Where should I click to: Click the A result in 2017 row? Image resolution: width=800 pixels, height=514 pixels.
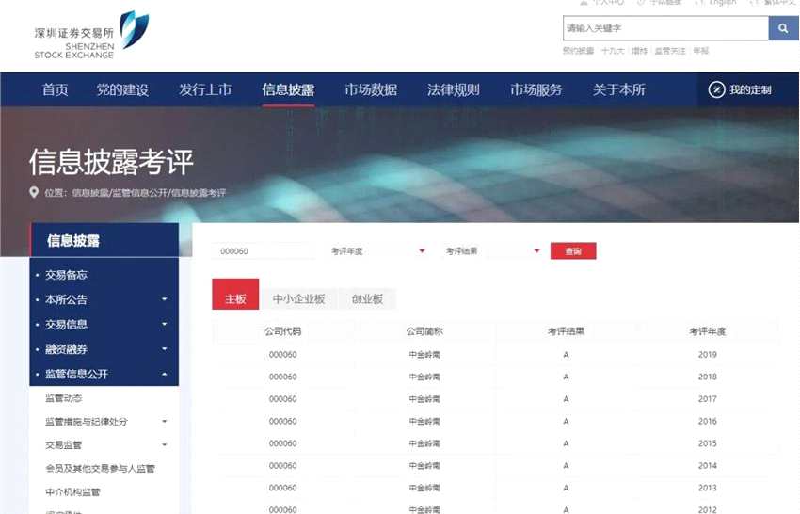point(566,399)
